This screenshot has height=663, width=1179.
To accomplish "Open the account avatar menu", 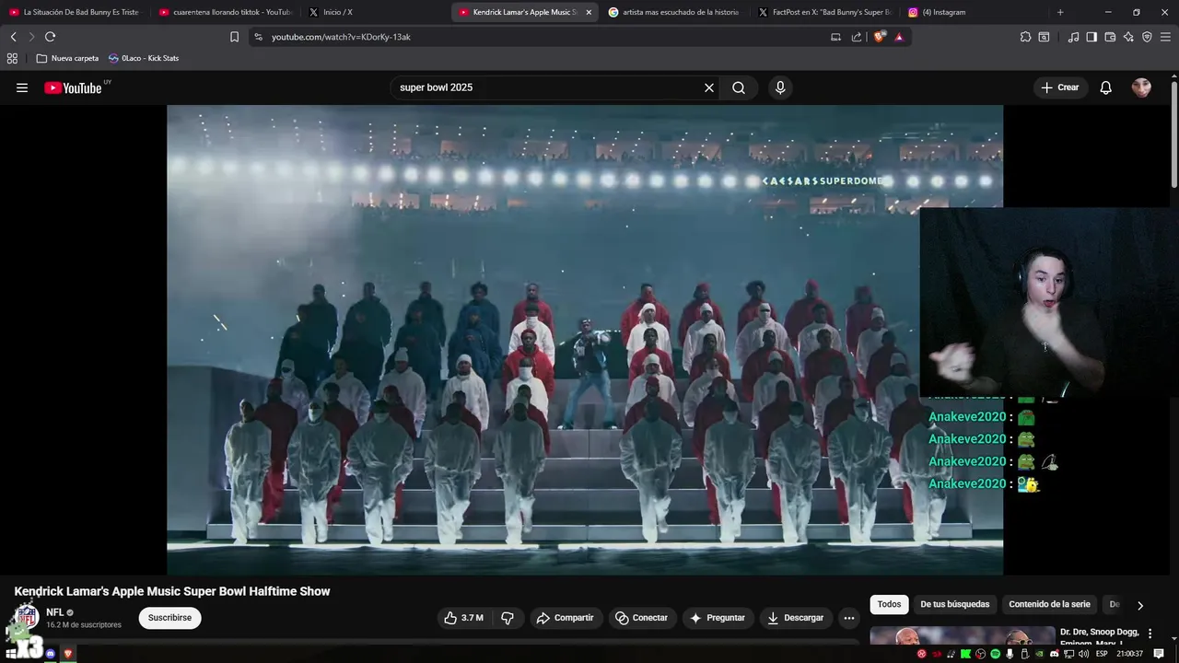I will coord(1141,87).
